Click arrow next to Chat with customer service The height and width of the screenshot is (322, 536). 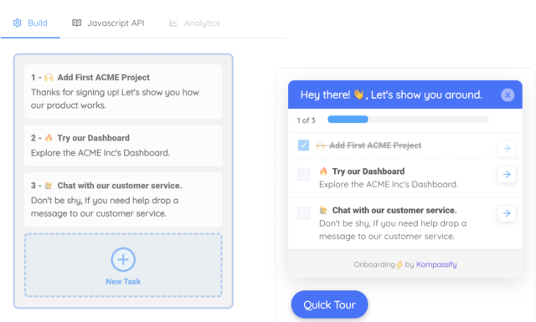click(507, 213)
